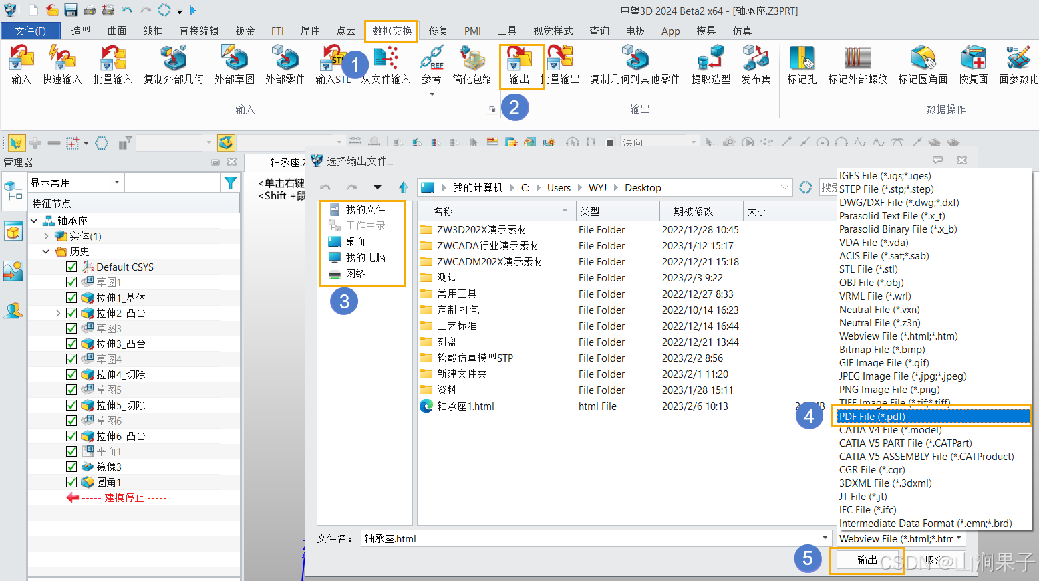Open the 面参数化 tool
1039x581 pixels.
1018,65
